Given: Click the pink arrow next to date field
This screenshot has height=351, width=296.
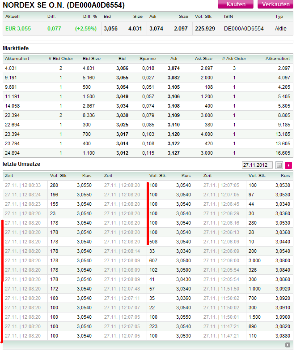Looking at the screenshot, I should point(288,165).
